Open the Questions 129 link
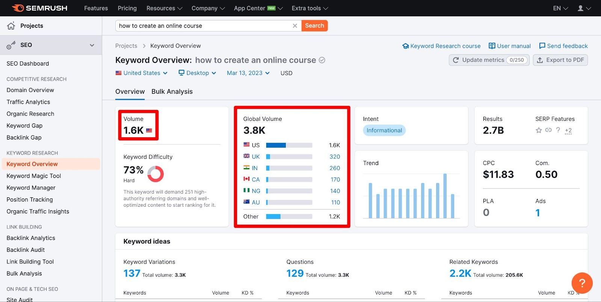601x302 pixels. tap(295, 273)
